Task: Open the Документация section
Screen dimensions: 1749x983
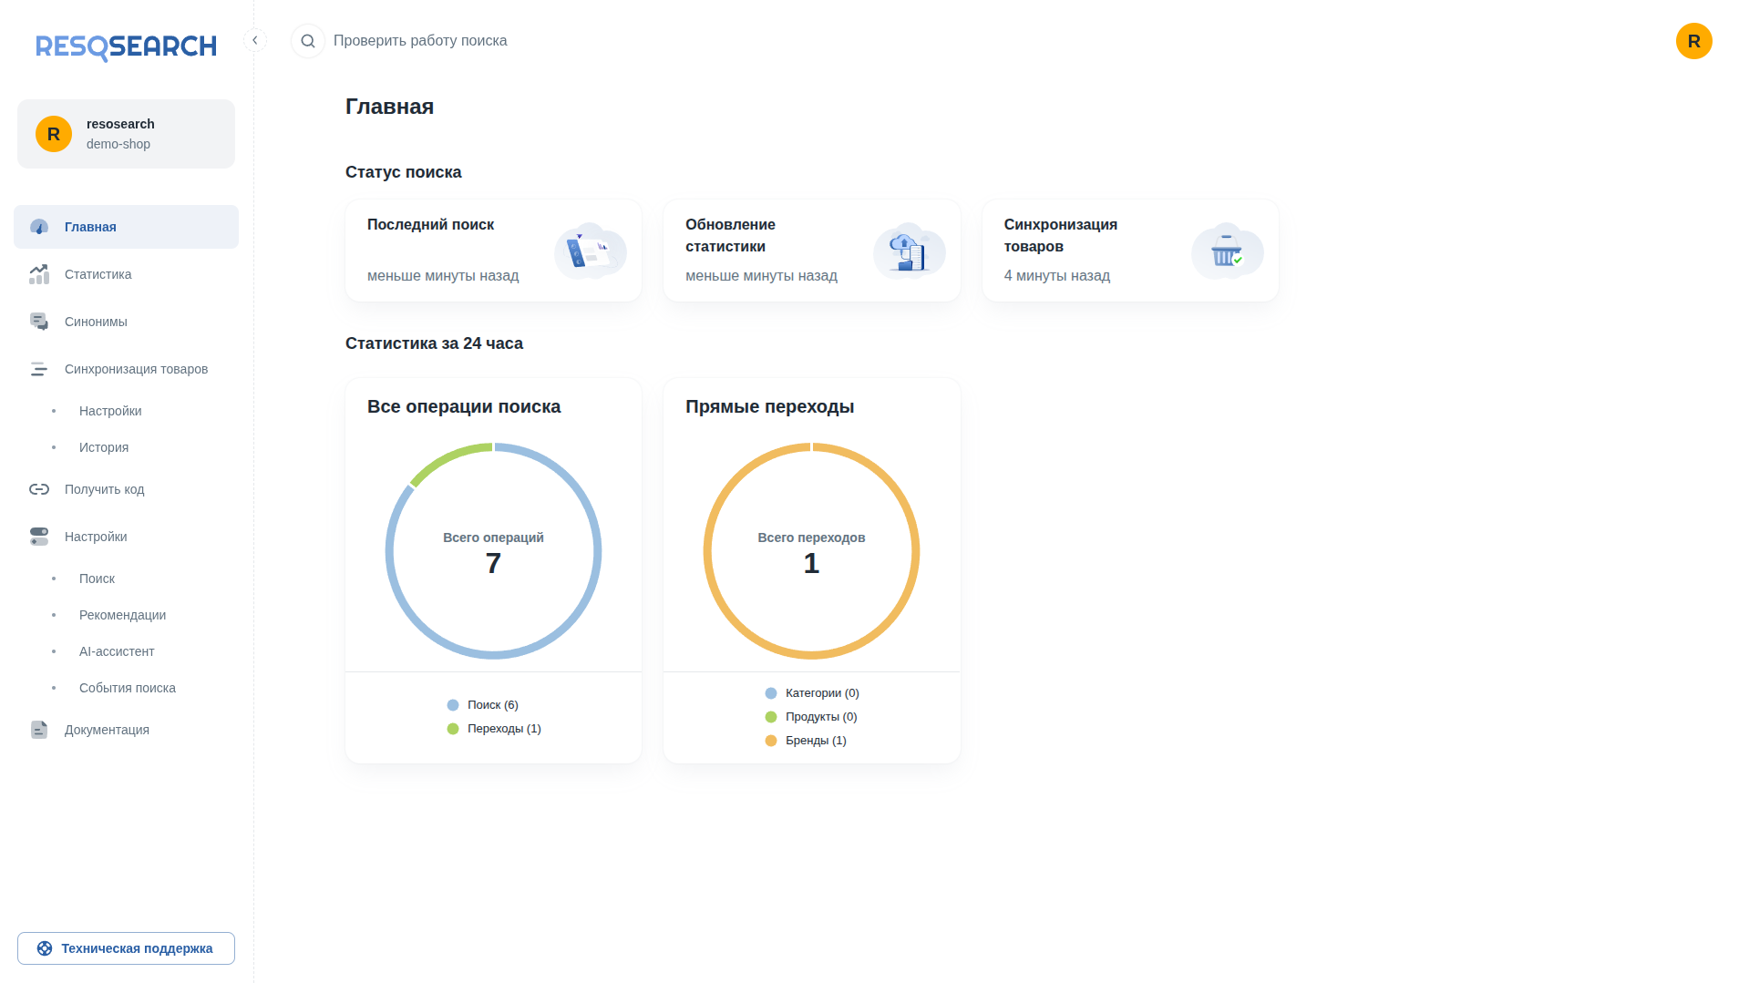Action: coord(126,730)
